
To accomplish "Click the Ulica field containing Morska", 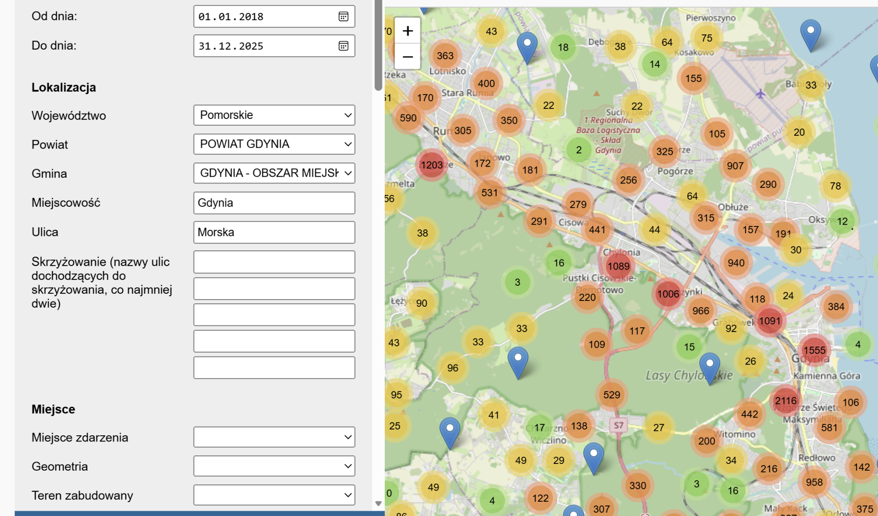I will coord(274,232).
